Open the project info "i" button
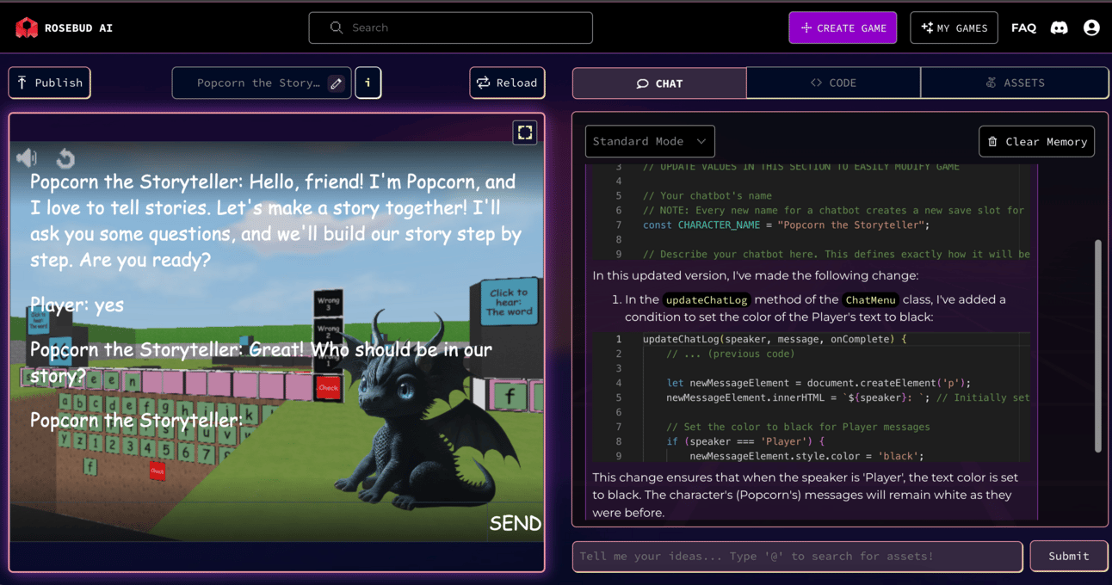 point(368,83)
